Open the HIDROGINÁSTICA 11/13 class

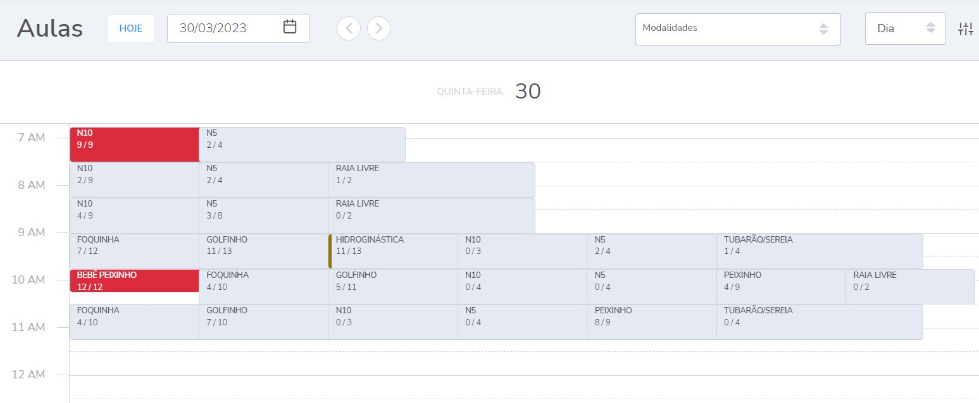click(393, 251)
